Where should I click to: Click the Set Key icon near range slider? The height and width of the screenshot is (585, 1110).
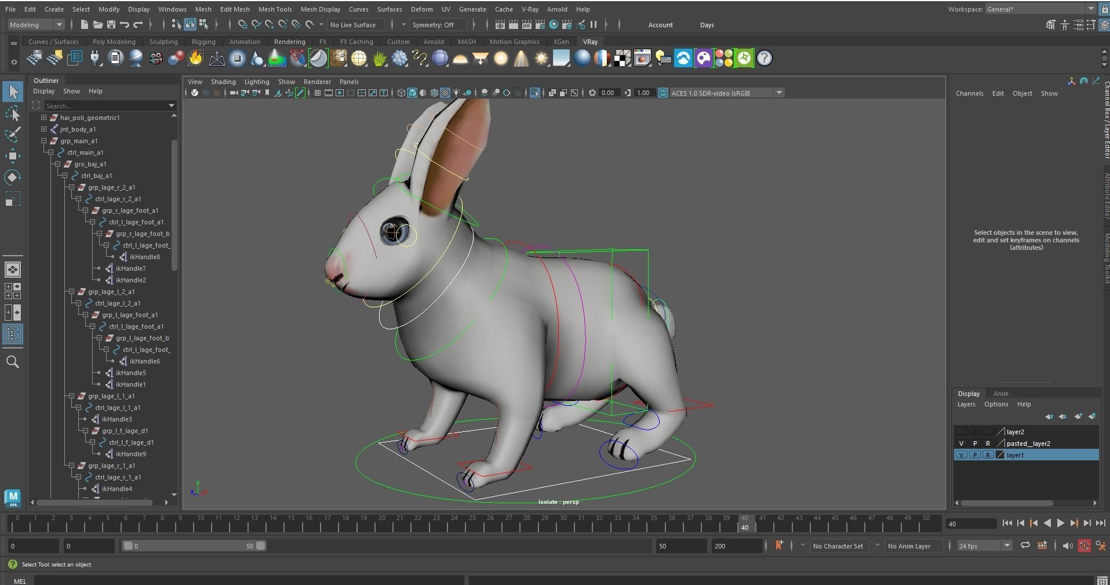point(778,545)
